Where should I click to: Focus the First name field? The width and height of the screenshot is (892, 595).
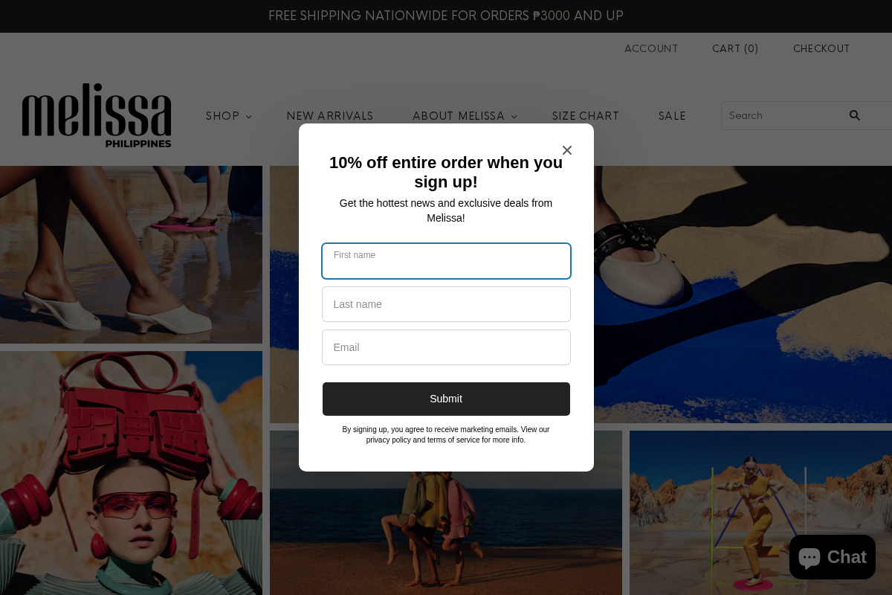click(446, 261)
